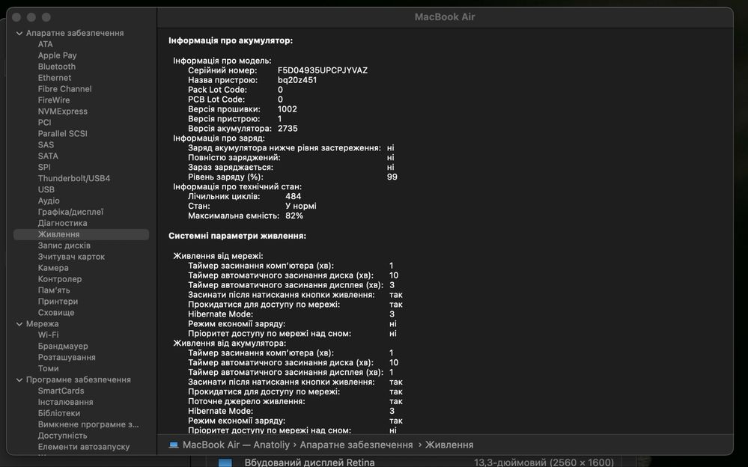748x467 pixels.
Task: Open Parallel SCSI entry
Action: tap(62, 133)
